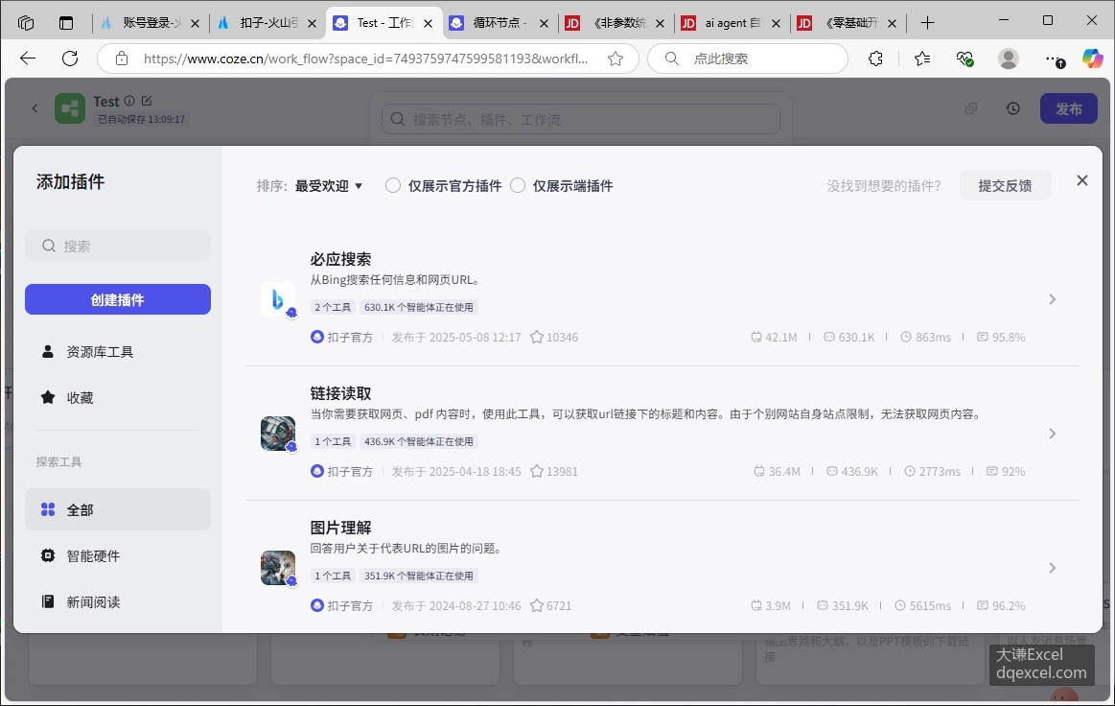The width and height of the screenshot is (1115, 706).
Task: Click the 提交反馈 button
Action: [x=1005, y=186]
